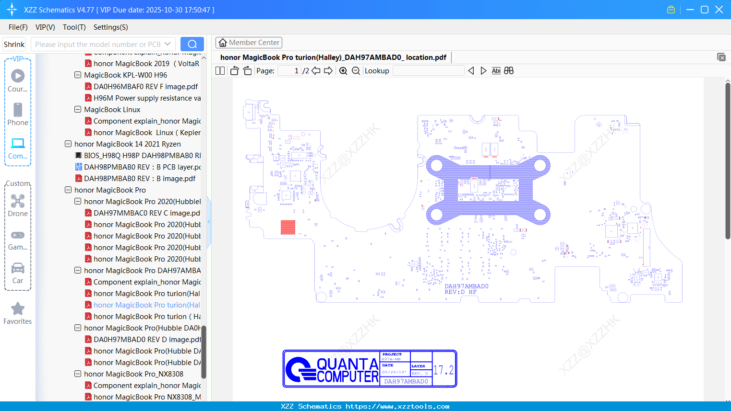Open H96M Power supply resistance file

tap(143, 98)
